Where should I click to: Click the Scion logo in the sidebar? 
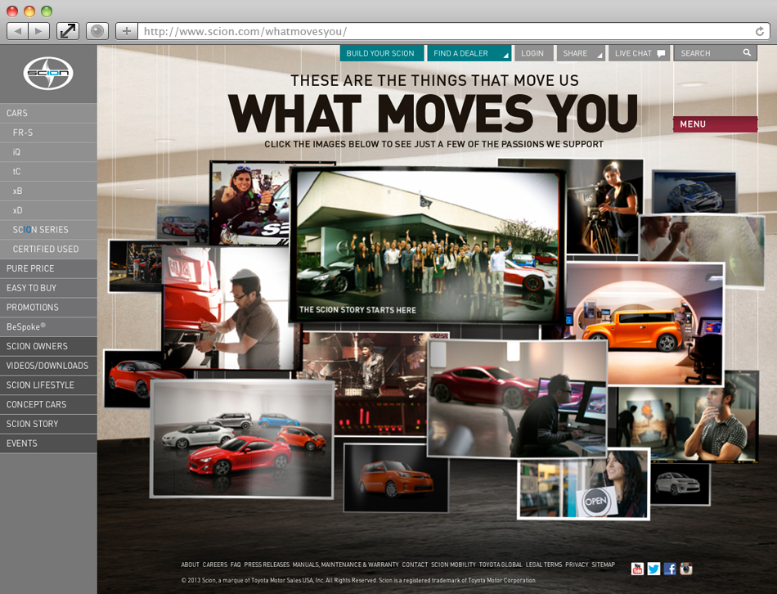pos(48,74)
